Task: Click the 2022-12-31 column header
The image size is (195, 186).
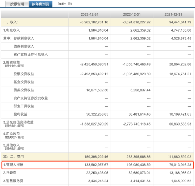Action: click(132, 15)
